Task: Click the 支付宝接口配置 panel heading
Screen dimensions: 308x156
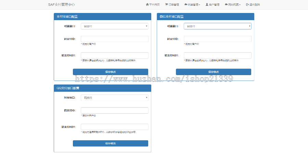Action: pos(103,17)
